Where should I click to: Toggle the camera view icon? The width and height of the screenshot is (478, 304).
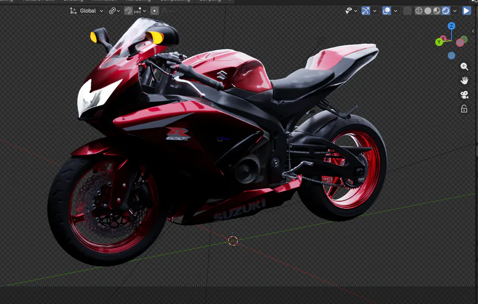tap(464, 95)
